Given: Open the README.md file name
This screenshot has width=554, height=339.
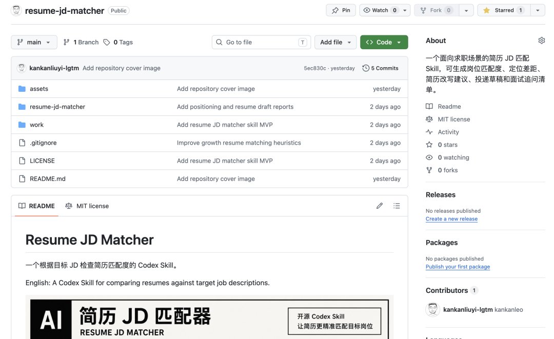Looking at the screenshot, I should point(47,178).
